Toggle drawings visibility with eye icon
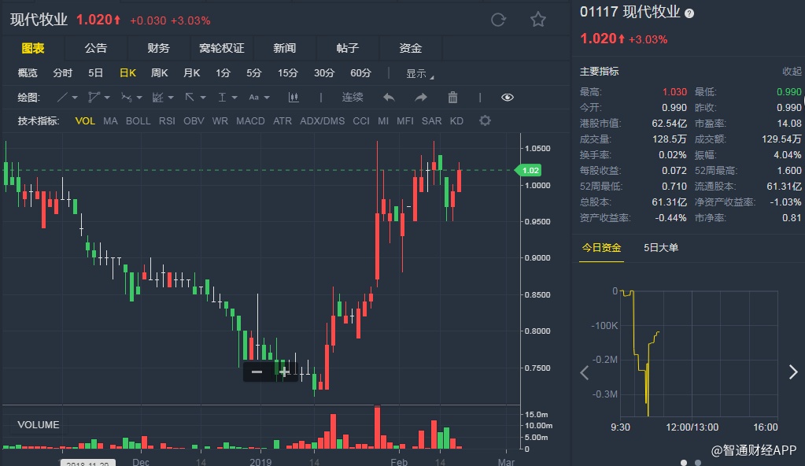The width and height of the screenshot is (805, 466). pyautogui.click(x=508, y=97)
